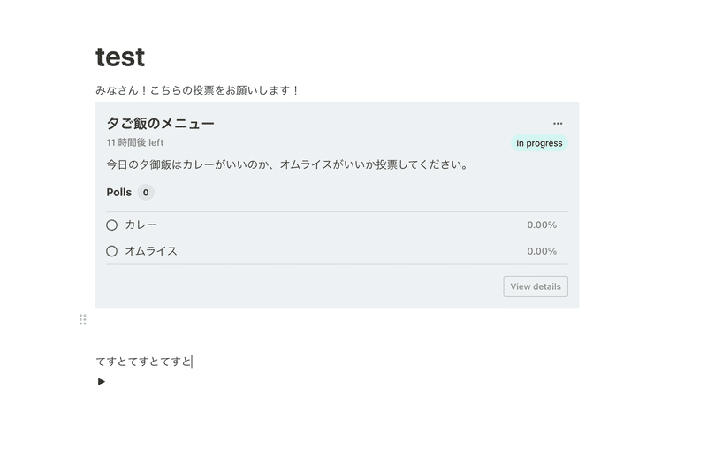Expand the toggle block triangle
The width and height of the screenshot is (707, 450).
coord(102,381)
